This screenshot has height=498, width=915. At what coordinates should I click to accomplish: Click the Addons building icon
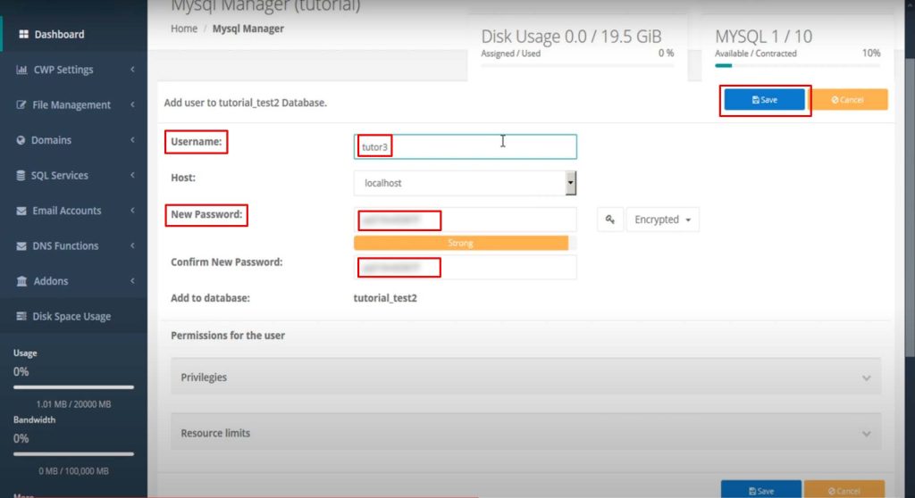tap(21, 281)
